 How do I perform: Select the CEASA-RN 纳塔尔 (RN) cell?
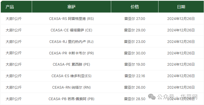[x=71, y=87]
